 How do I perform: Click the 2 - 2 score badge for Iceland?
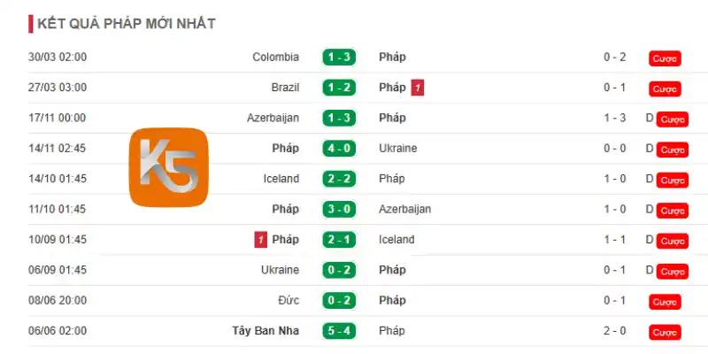coord(339,179)
